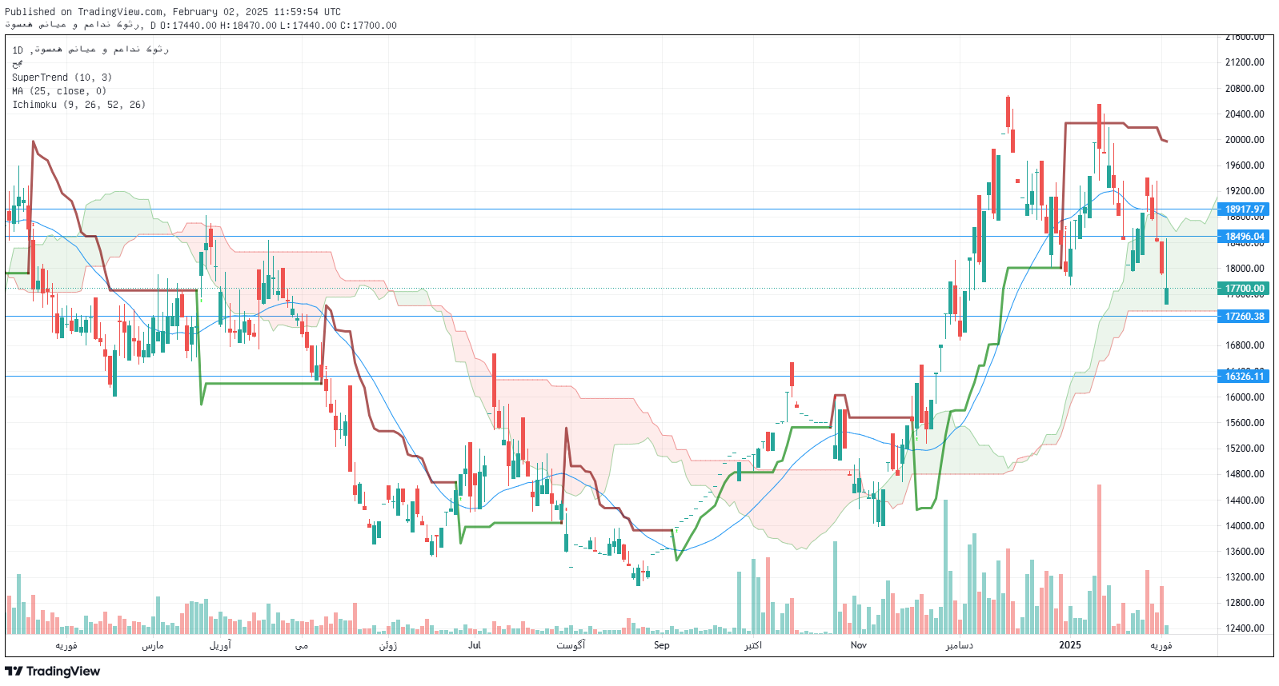Screen dimensions: 1279x686
Task: Click the فوریه label near 2025 on axis
Action: [1161, 645]
